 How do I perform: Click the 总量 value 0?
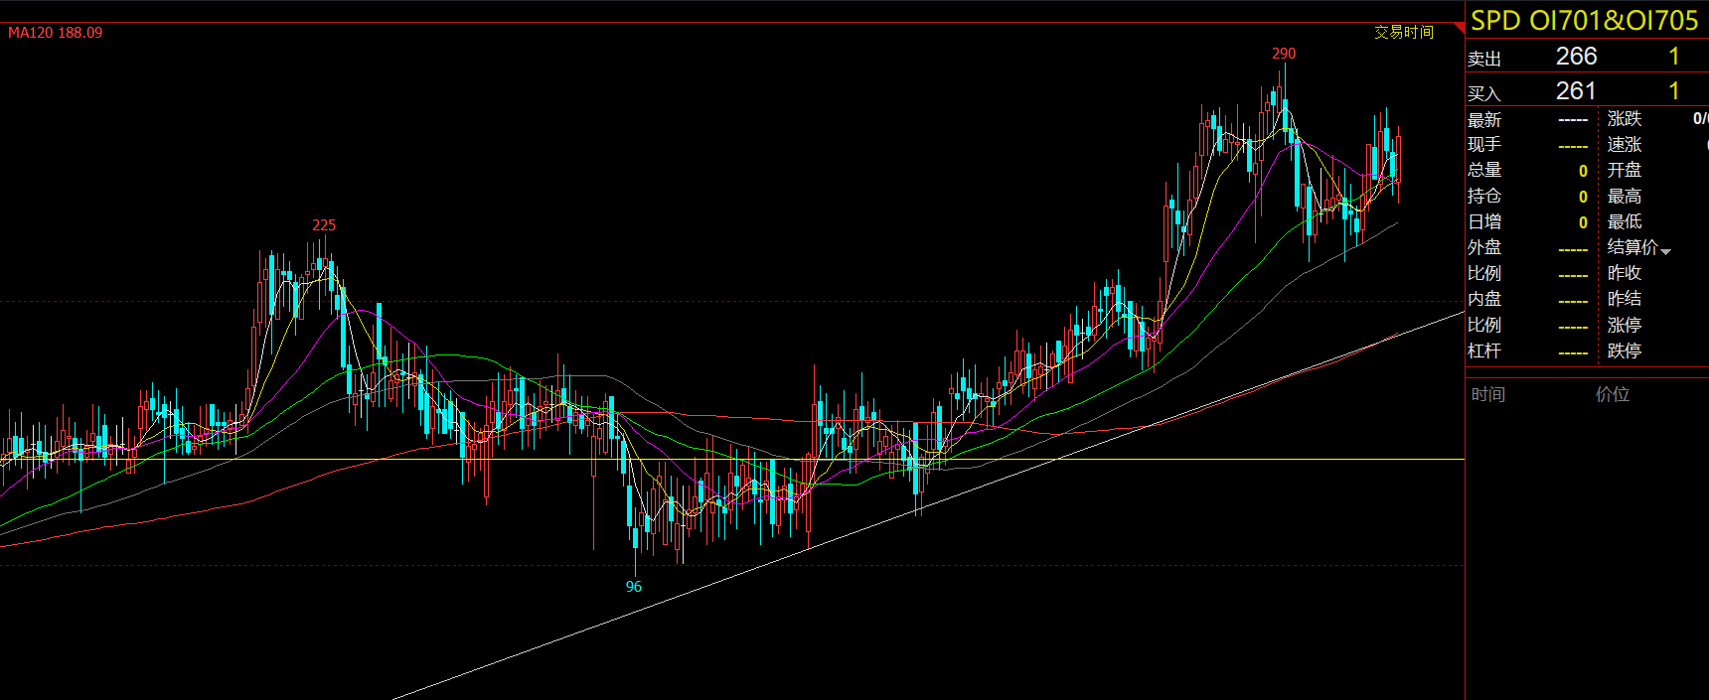(1583, 171)
